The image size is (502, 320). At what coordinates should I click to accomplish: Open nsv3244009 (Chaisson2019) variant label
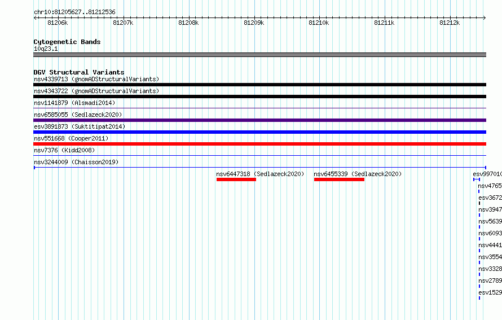(76, 162)
